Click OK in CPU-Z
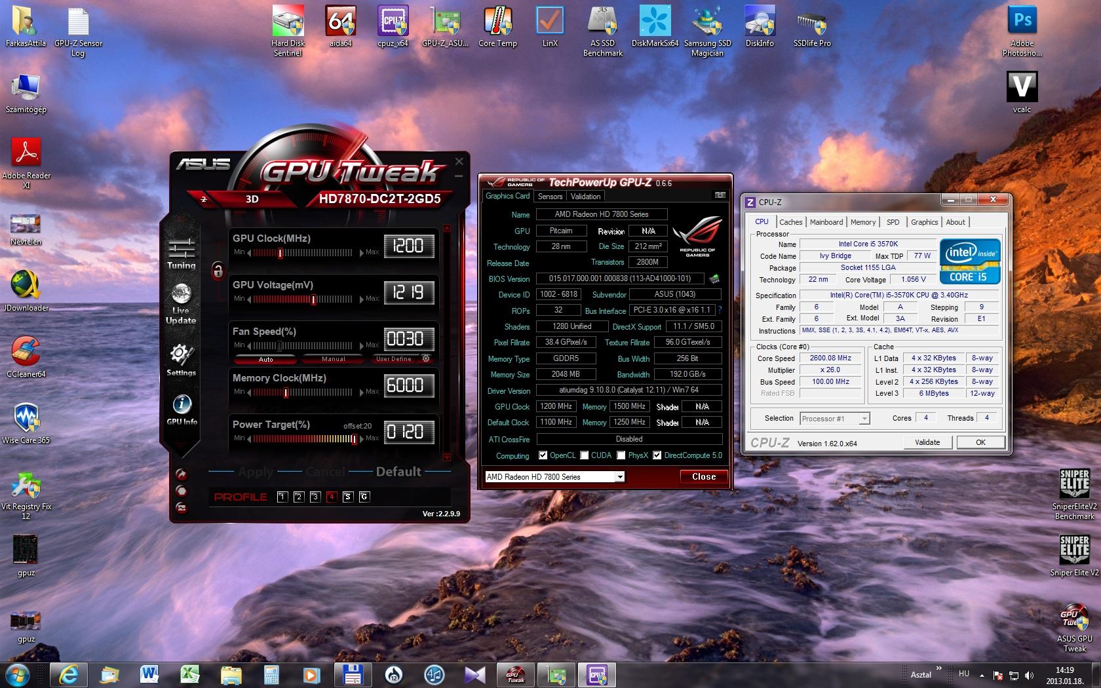Screen dimensions: 1101x688 click(x=980, y=442)
